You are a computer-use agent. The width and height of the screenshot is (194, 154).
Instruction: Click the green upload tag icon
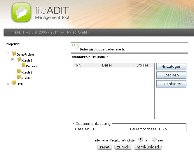(x=75, y=46)
